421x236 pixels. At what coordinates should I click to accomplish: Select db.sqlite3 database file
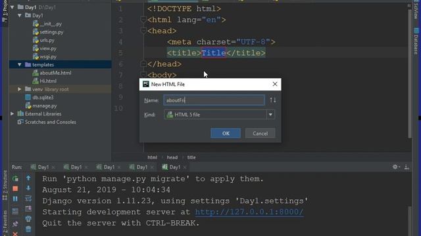pos(43,98)
